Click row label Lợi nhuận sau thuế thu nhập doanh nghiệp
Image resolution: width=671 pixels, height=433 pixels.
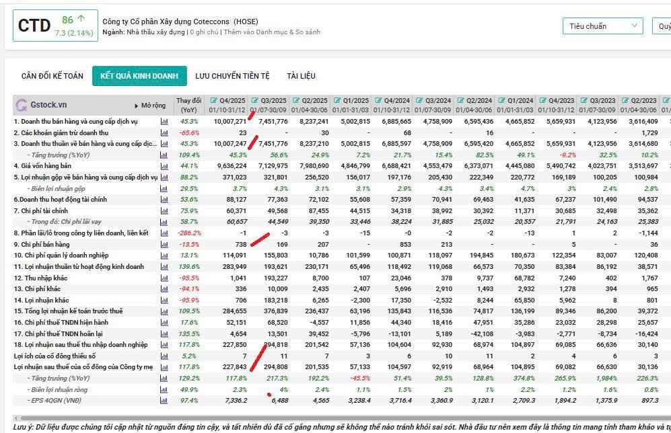click(81, 345)
